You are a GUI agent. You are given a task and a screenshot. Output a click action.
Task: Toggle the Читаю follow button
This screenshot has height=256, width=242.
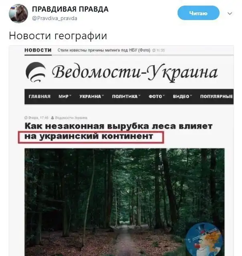198,13
